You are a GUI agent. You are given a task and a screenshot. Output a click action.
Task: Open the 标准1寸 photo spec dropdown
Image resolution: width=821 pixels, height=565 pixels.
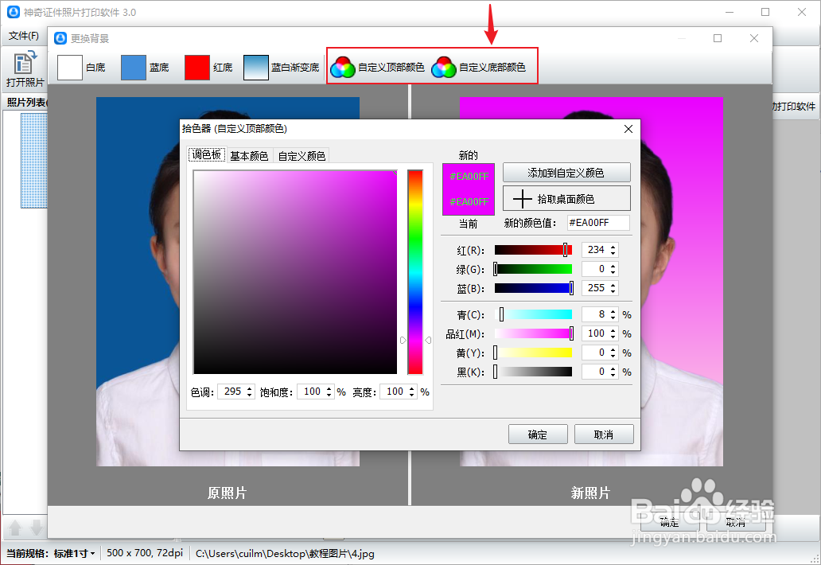79,553
